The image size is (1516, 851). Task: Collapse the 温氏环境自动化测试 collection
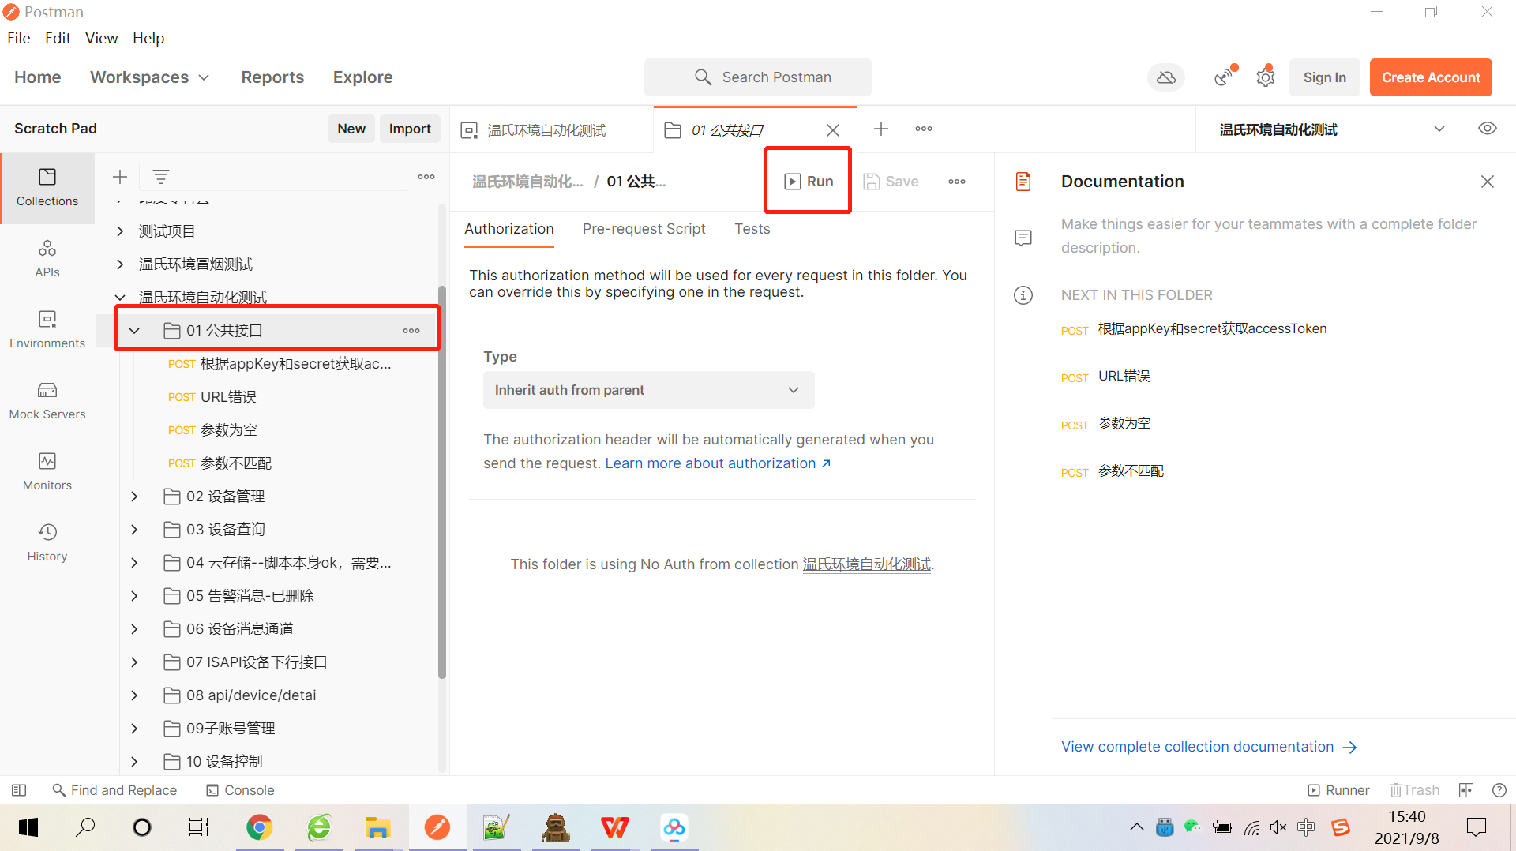[120, 298]
